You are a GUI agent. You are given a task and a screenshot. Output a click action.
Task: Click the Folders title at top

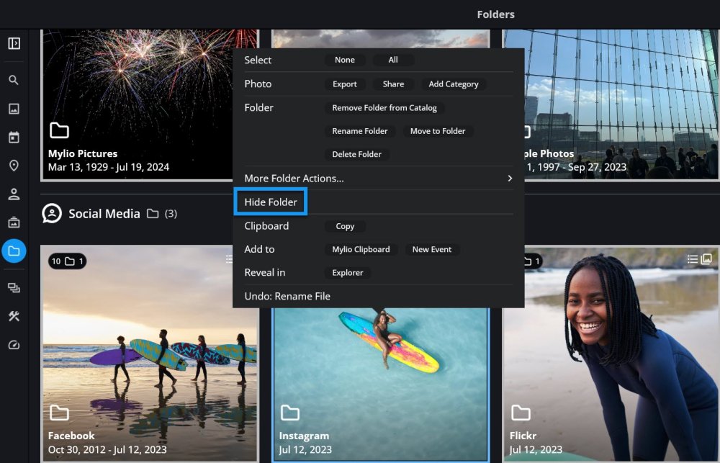(496, 14)
